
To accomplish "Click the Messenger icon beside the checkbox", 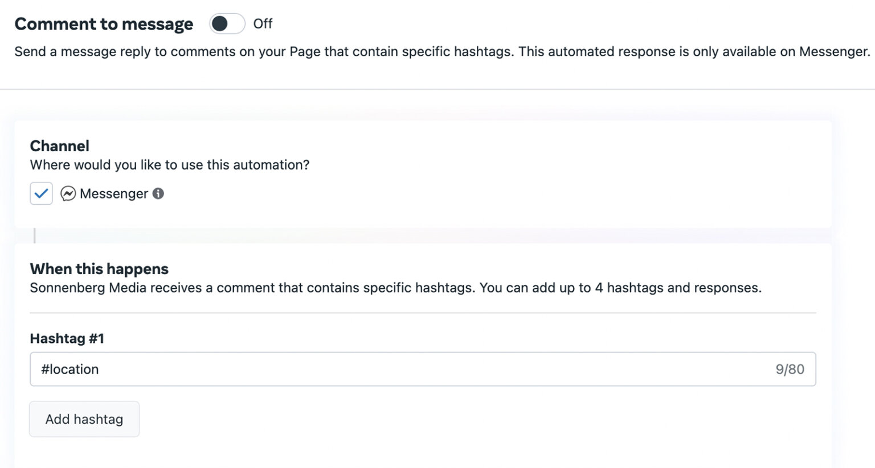I will (68, 193).
